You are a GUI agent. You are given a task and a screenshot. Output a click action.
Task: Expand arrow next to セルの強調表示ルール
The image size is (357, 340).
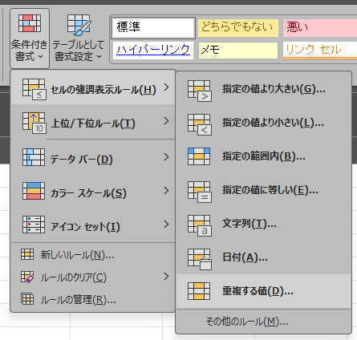(166, 87)
